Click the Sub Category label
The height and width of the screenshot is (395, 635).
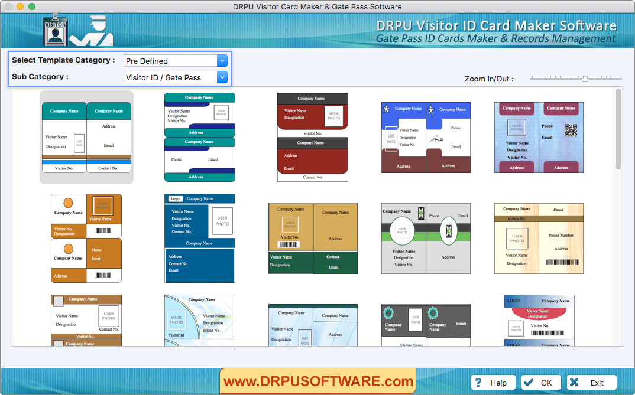(x=40, y=77)
